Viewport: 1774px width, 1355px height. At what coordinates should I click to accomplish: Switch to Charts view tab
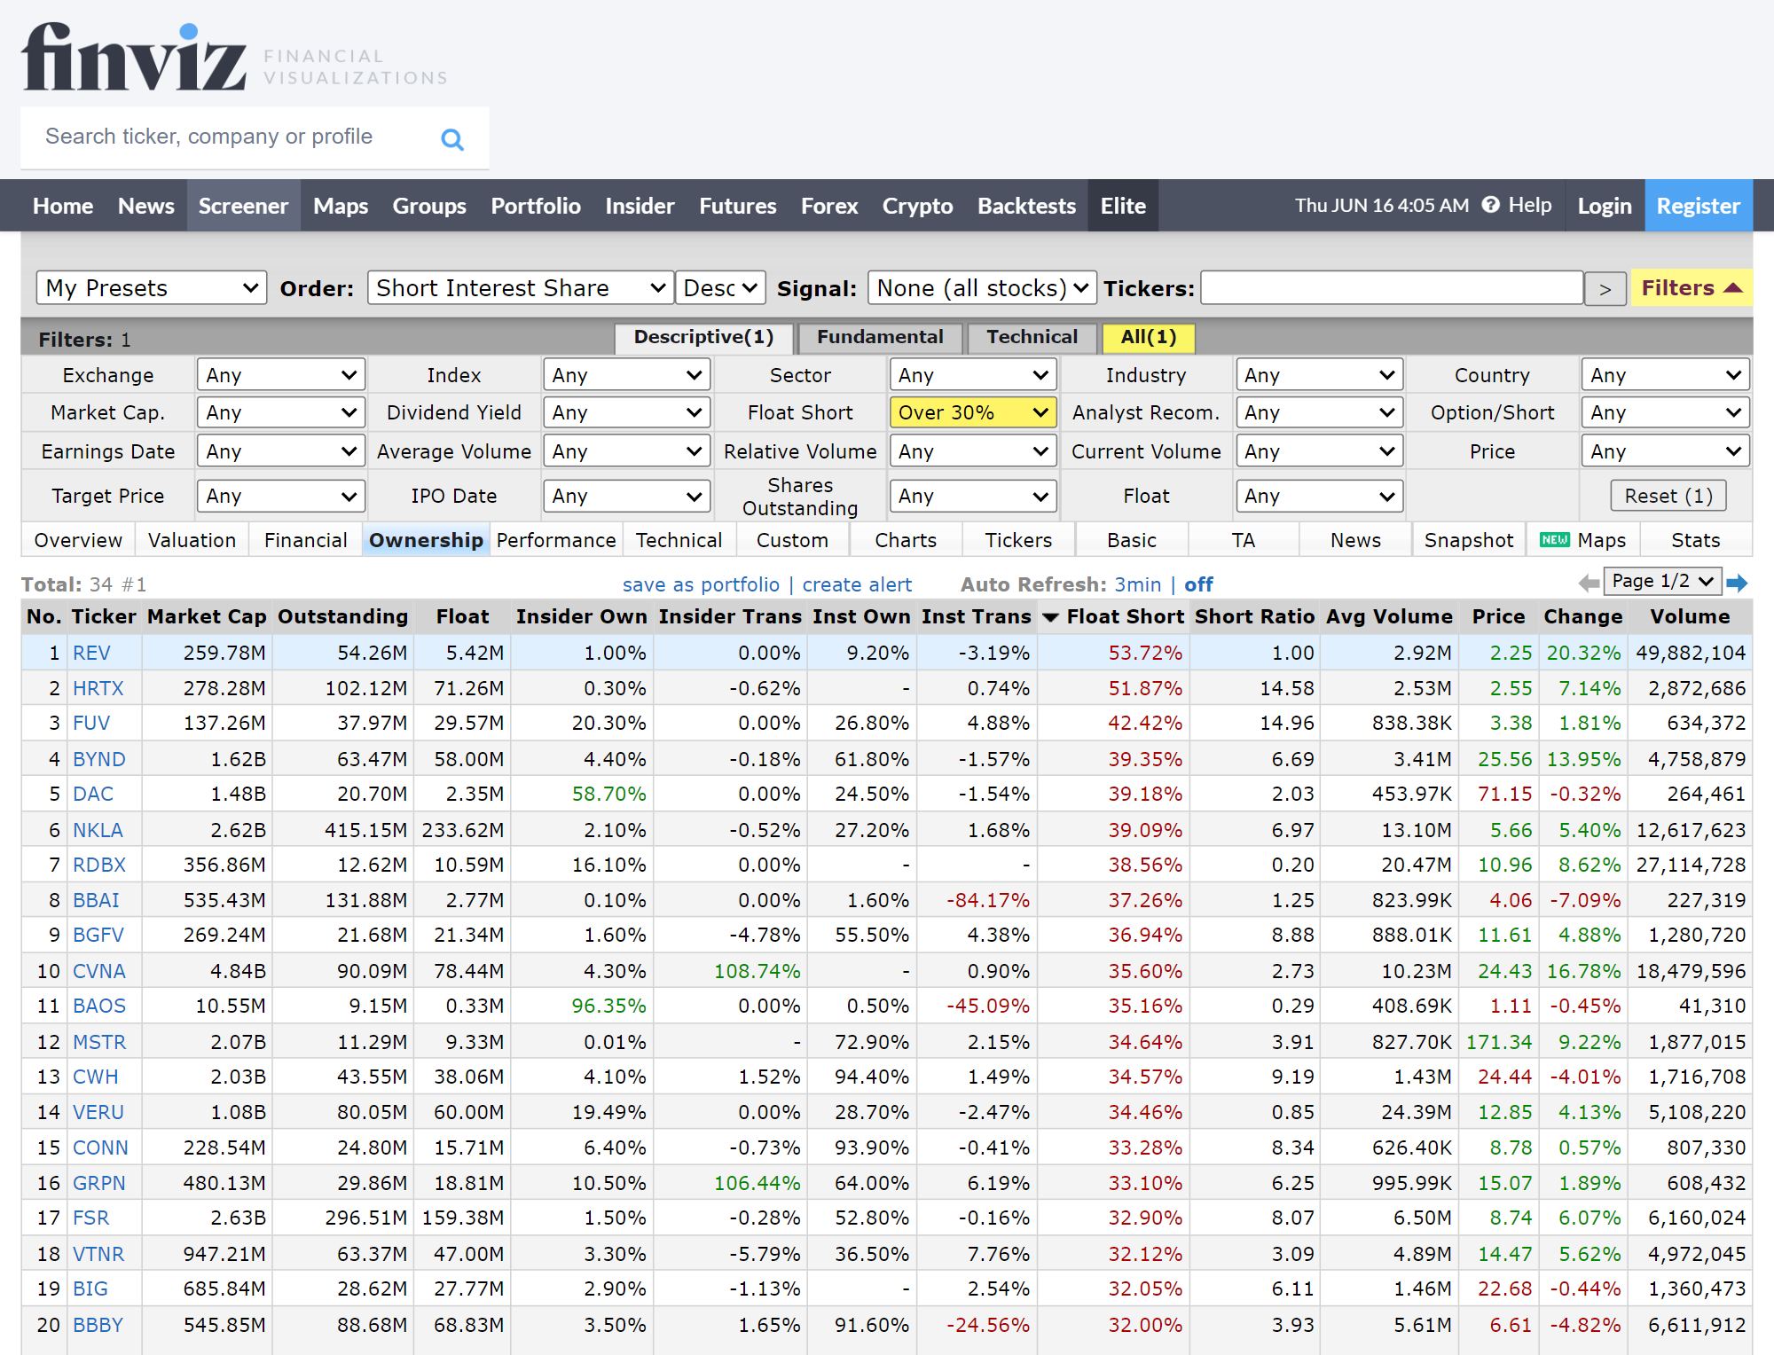pos(906,540)
